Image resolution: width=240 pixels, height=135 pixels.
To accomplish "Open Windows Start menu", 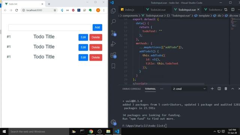I will point(4,132).
